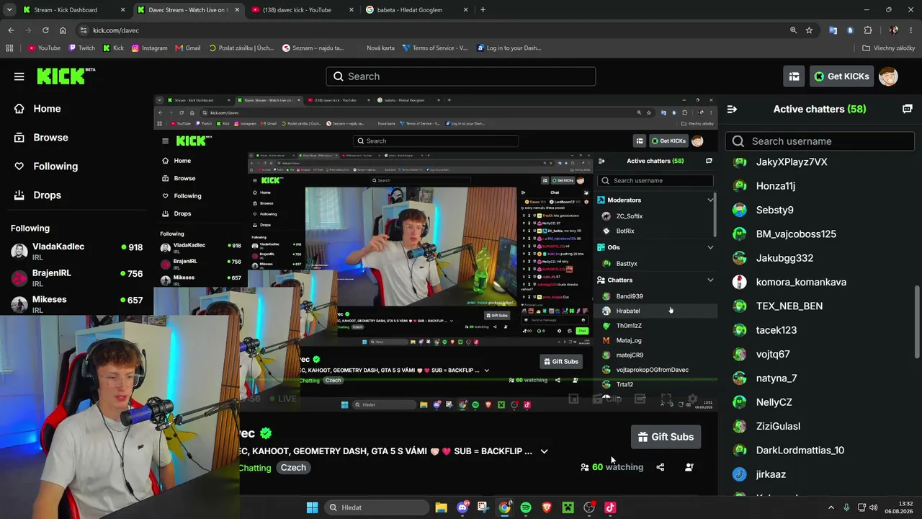Open the main Kick hamburger menu
Screen dimensions: 922x519
click(x=19, y=76)
